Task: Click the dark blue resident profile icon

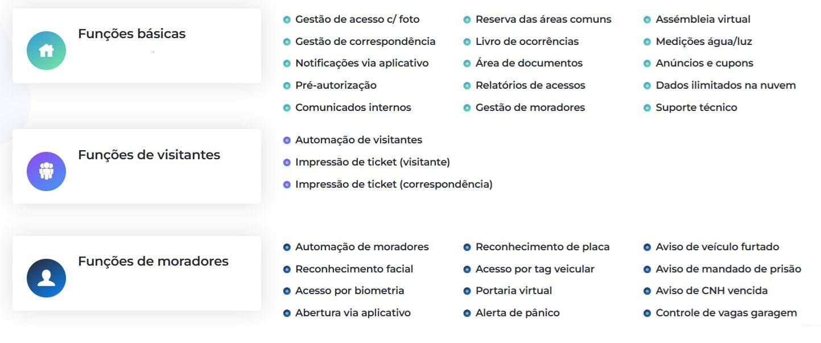Action: tap(46, 278)
